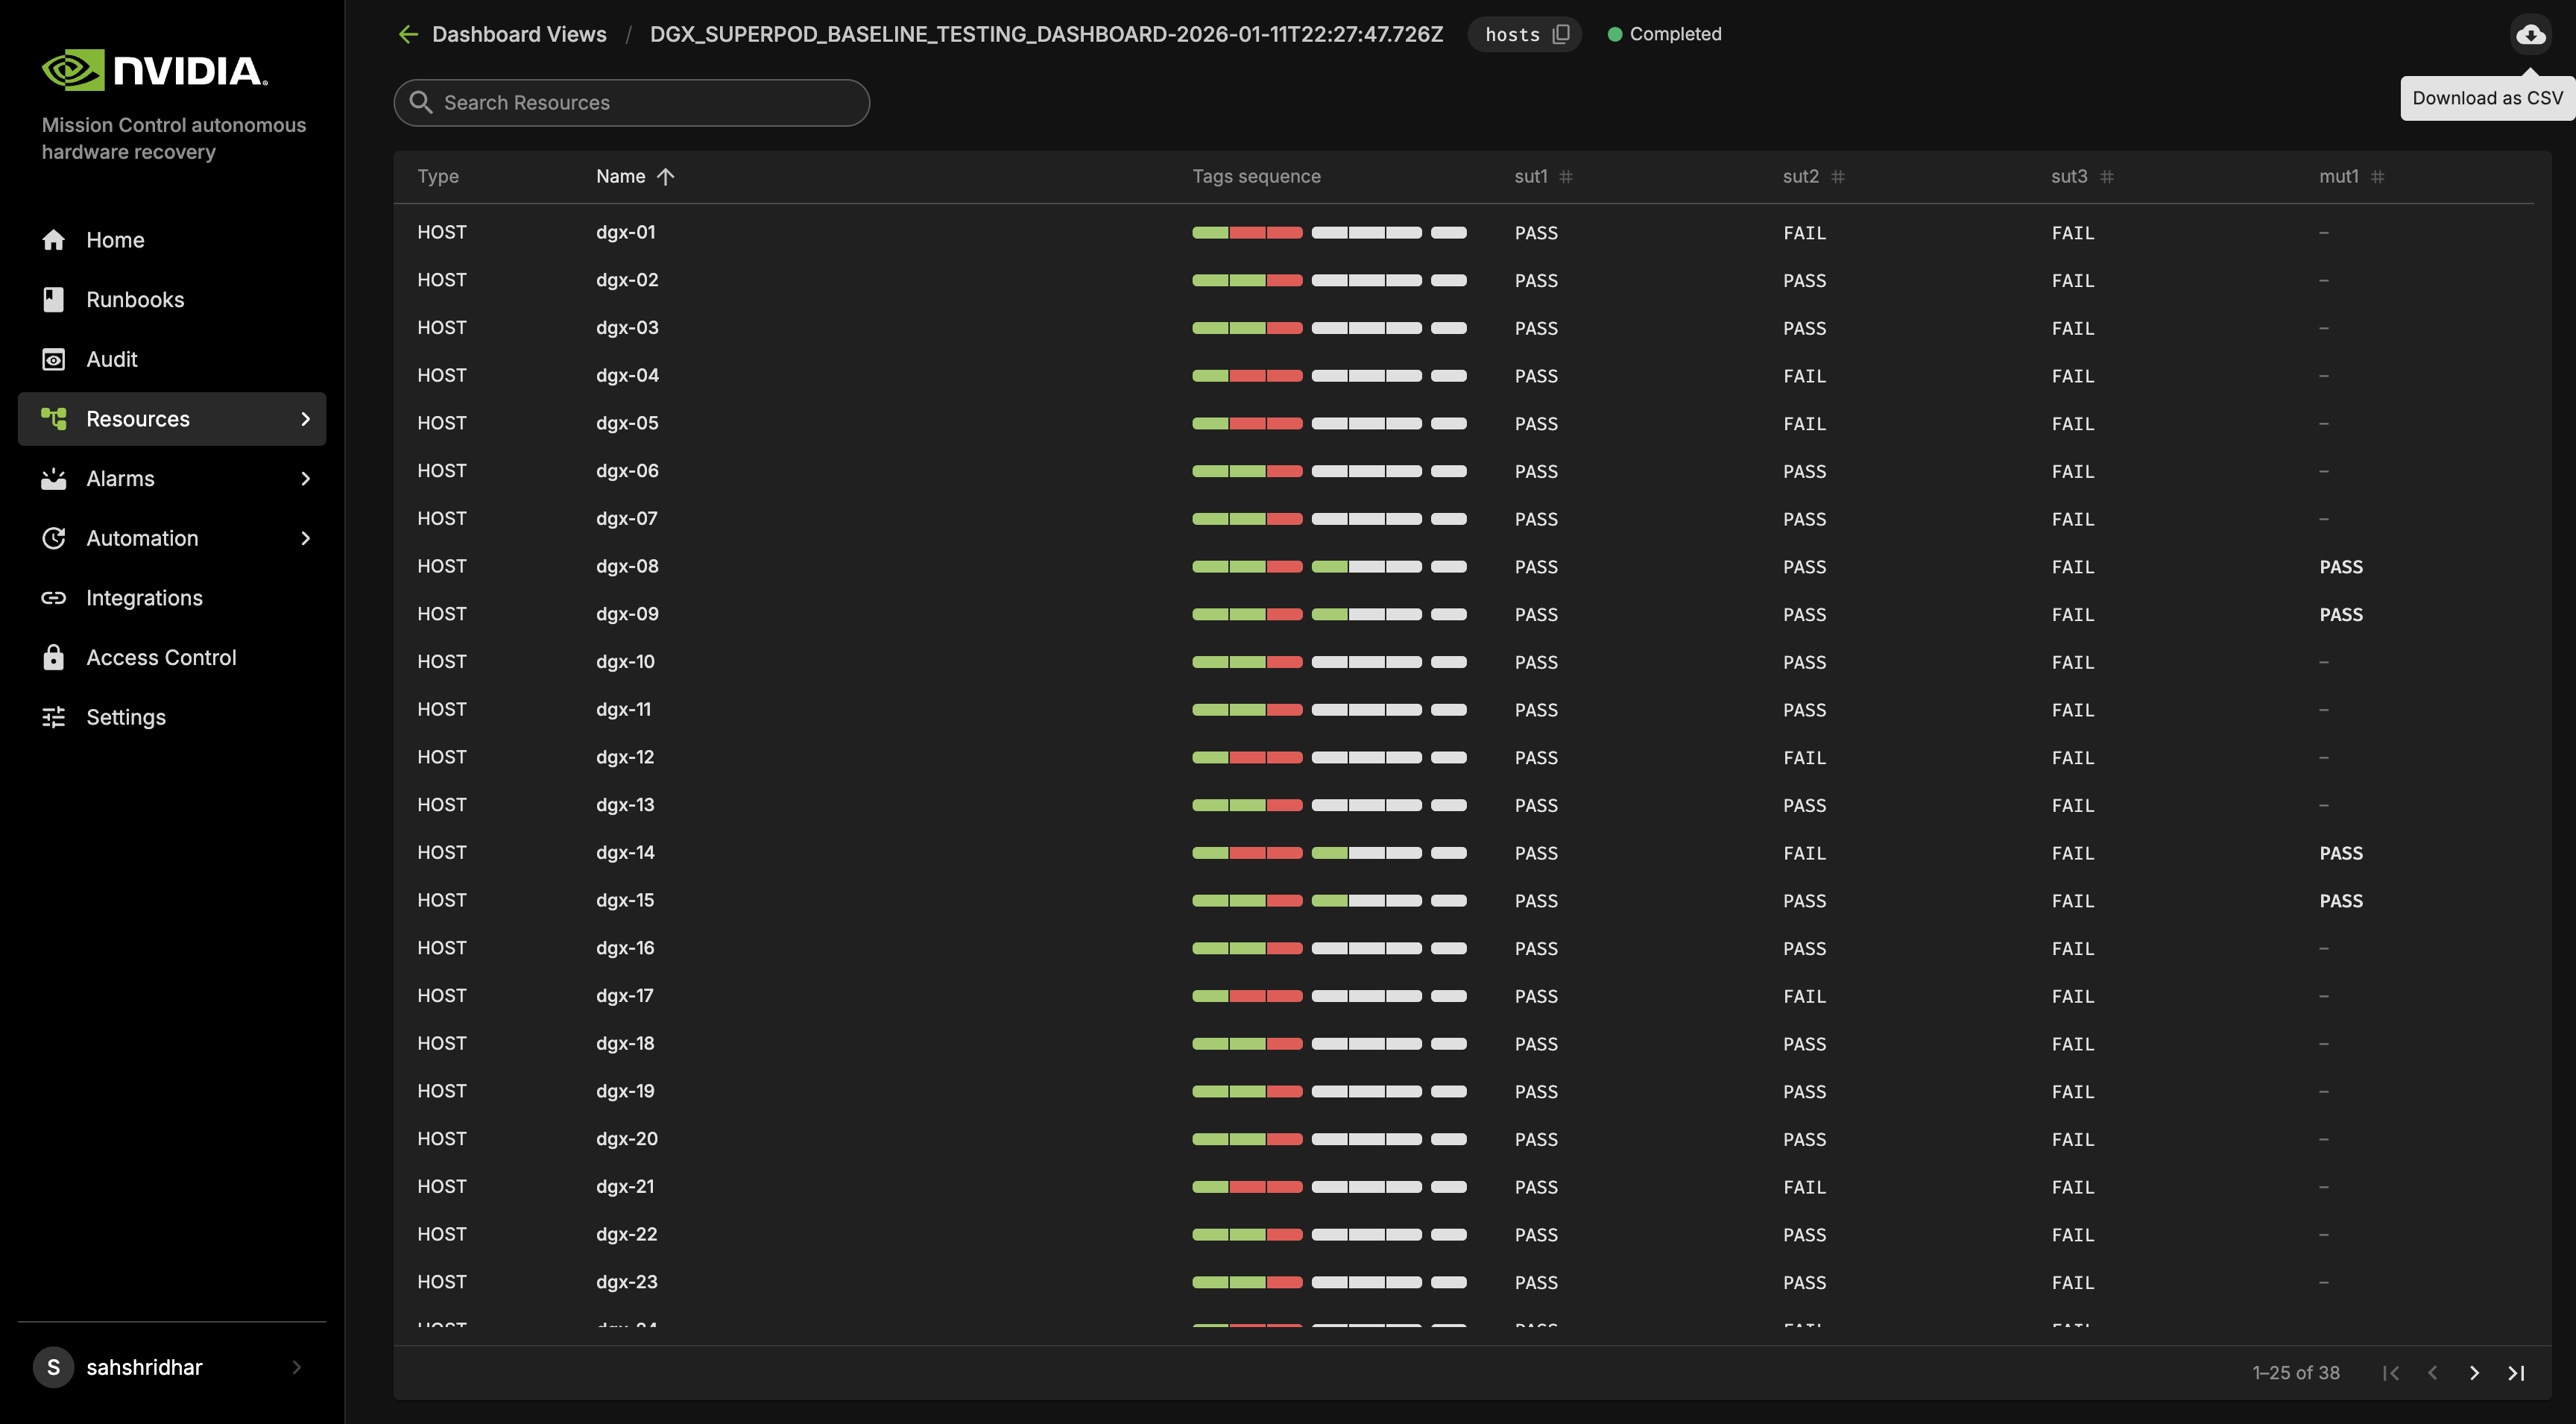Click the tags sequence bar for dgx-08
Viewport: 2576px width, 1424px height.
tap(1329, 566)
